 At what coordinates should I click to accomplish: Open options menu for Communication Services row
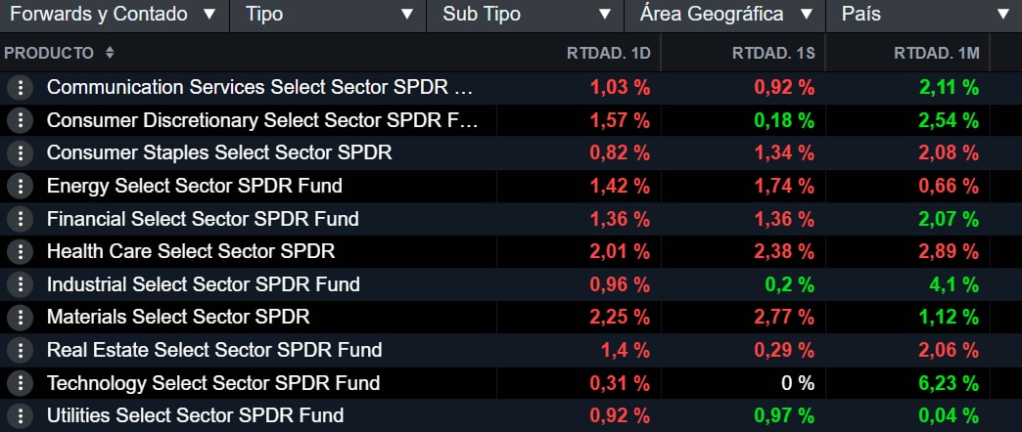(x=21, y=88)
